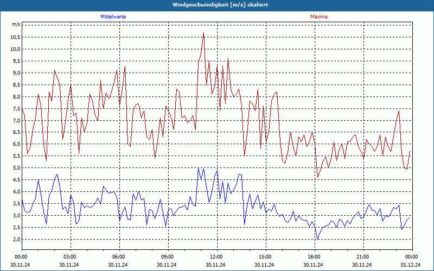Click the 06:00 time axis label
The height and width of the screenshot is (271, 434).
pyautogui.click(x=119, y=257)
